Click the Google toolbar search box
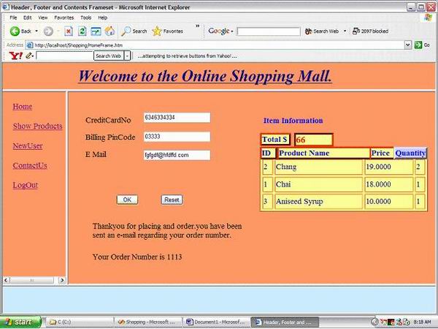 269,31
